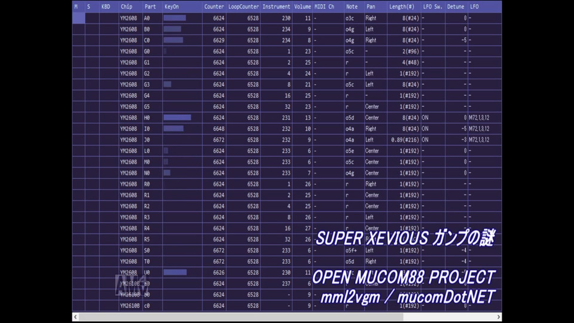The image size is (574, 323).
Task: Click the Length(#) column header
Action: tap(404, 7)
